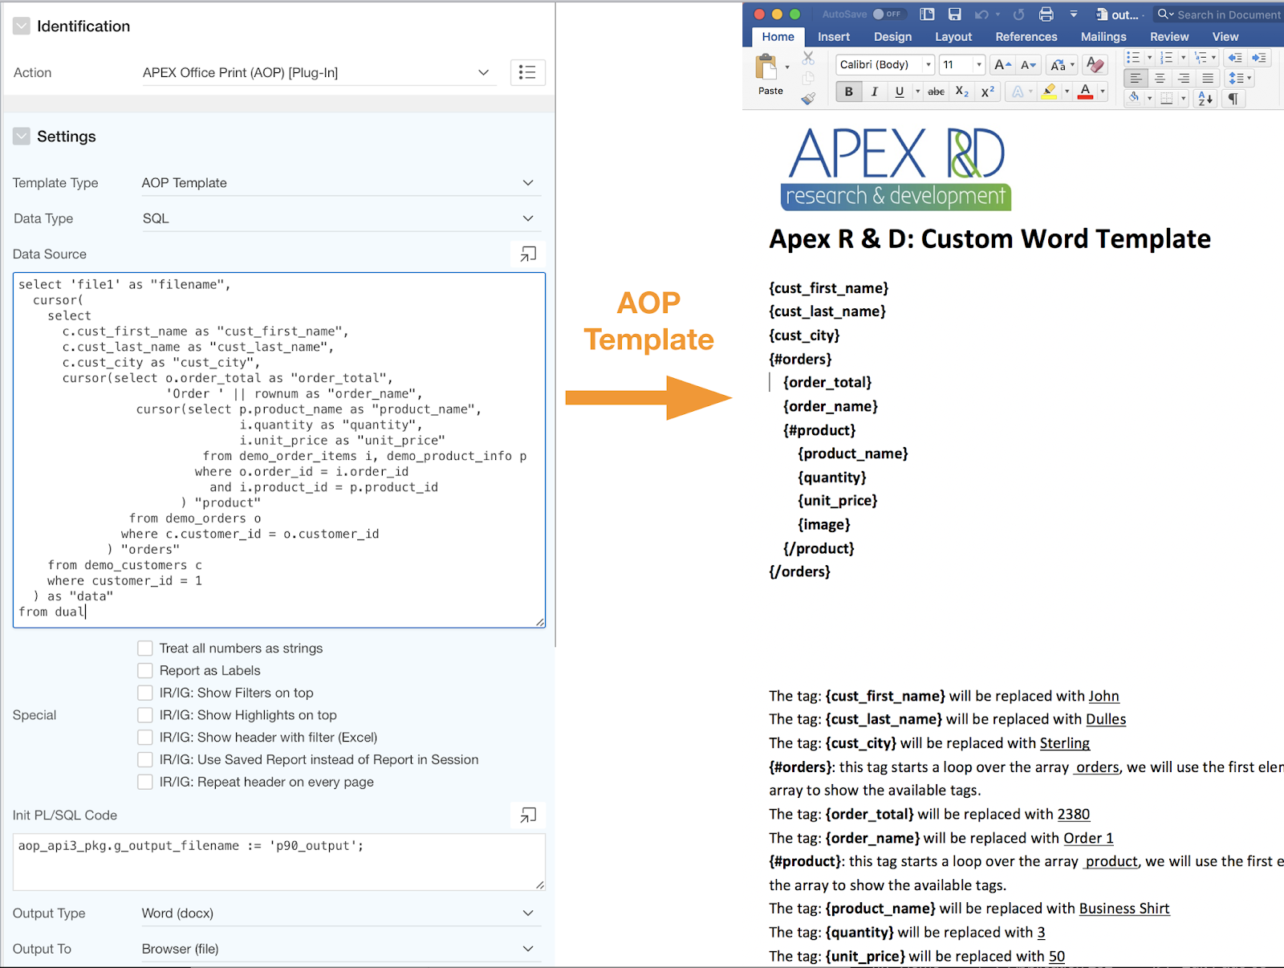
Task: Check 'Report as Labels' option
Action: [x=145, y=670]
